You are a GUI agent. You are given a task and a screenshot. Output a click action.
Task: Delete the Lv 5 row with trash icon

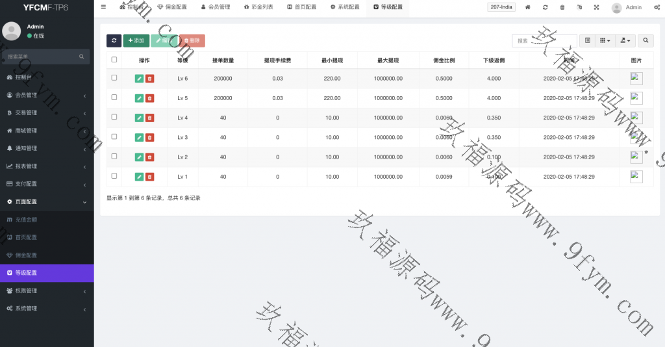(x=149, y=98)
